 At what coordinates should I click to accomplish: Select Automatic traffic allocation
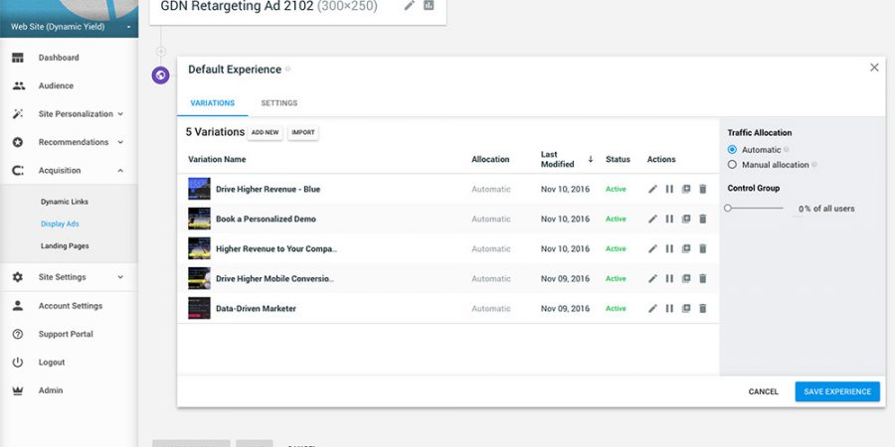pos(732,150)
